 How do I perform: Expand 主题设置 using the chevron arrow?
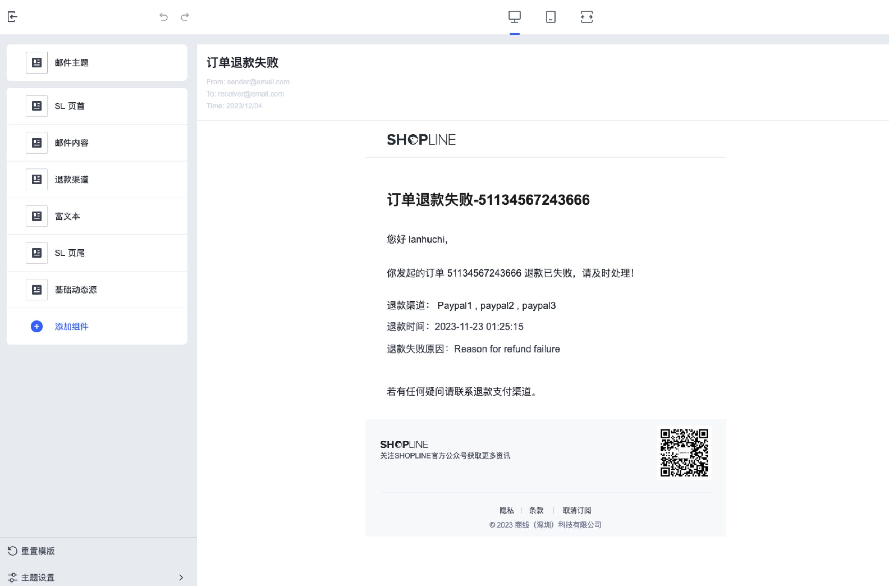(x=181, y=577)
